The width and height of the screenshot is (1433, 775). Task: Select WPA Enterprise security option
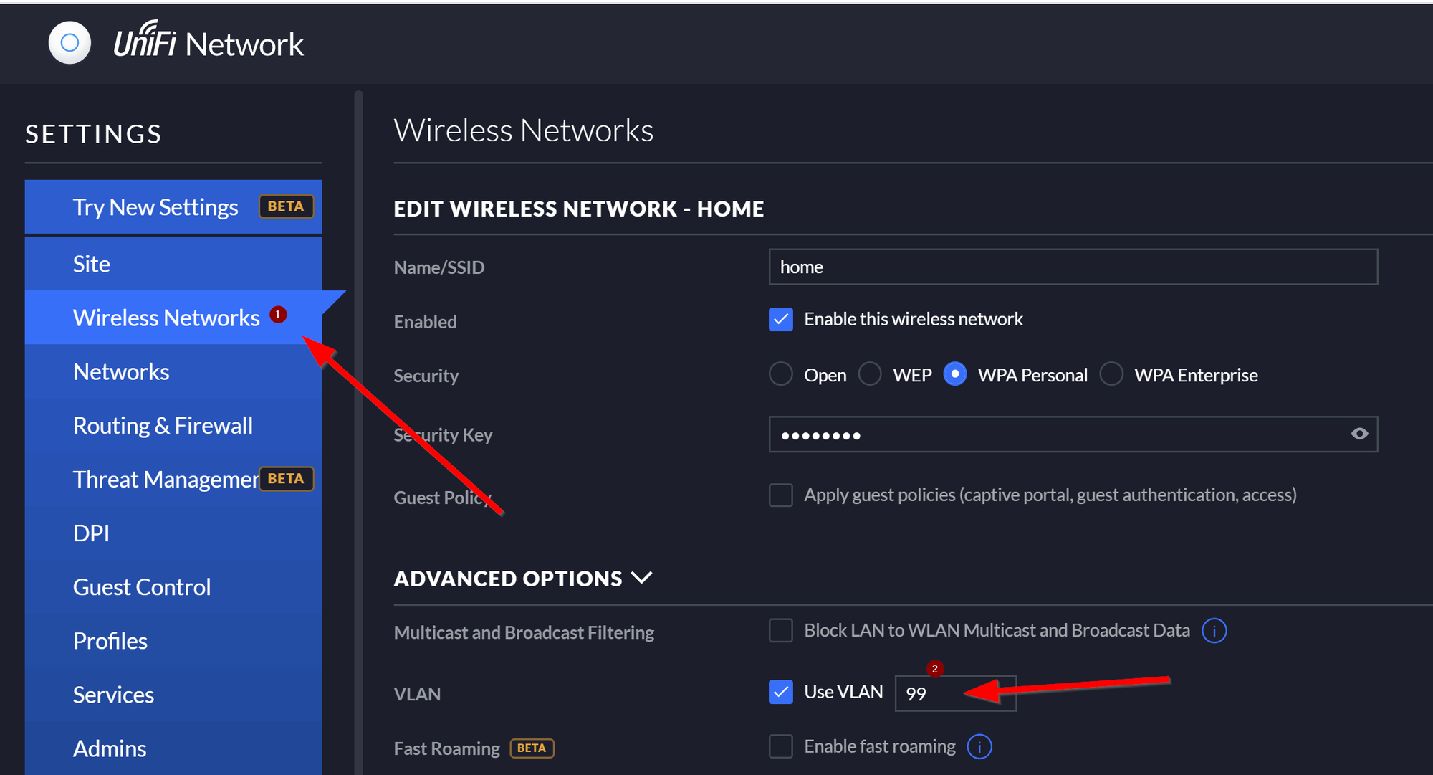click(1111, 374)
